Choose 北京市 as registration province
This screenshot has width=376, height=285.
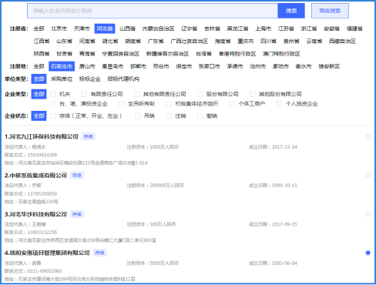(x=59, y=28)
